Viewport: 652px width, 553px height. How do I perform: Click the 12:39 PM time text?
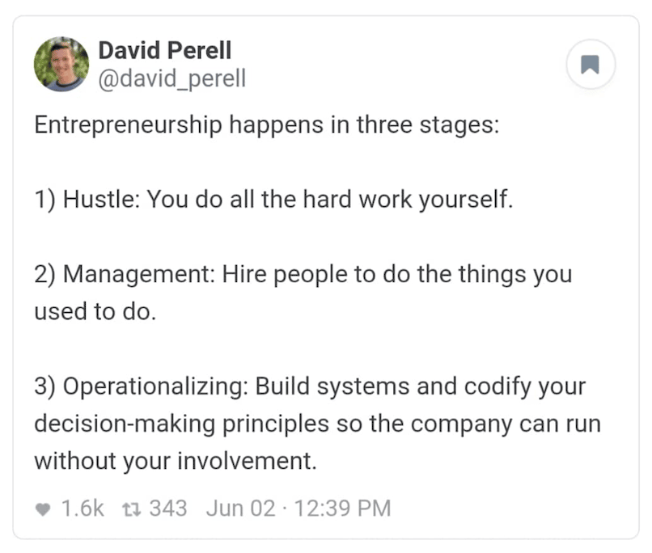[343, 509]
